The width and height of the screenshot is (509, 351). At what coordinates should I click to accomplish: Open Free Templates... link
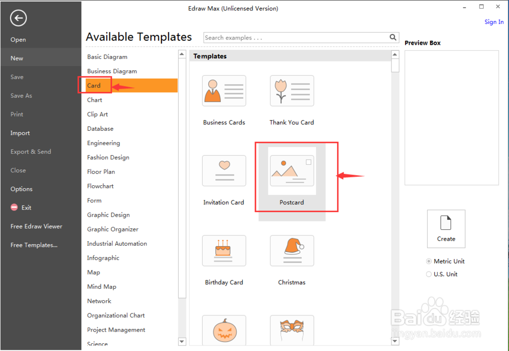click(x=34, y=245)
